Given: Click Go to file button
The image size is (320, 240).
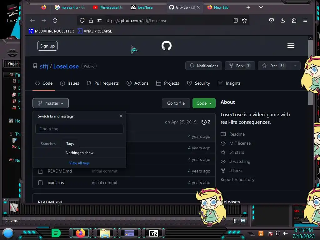Looking at the screenshot, I should pos(176,103).
